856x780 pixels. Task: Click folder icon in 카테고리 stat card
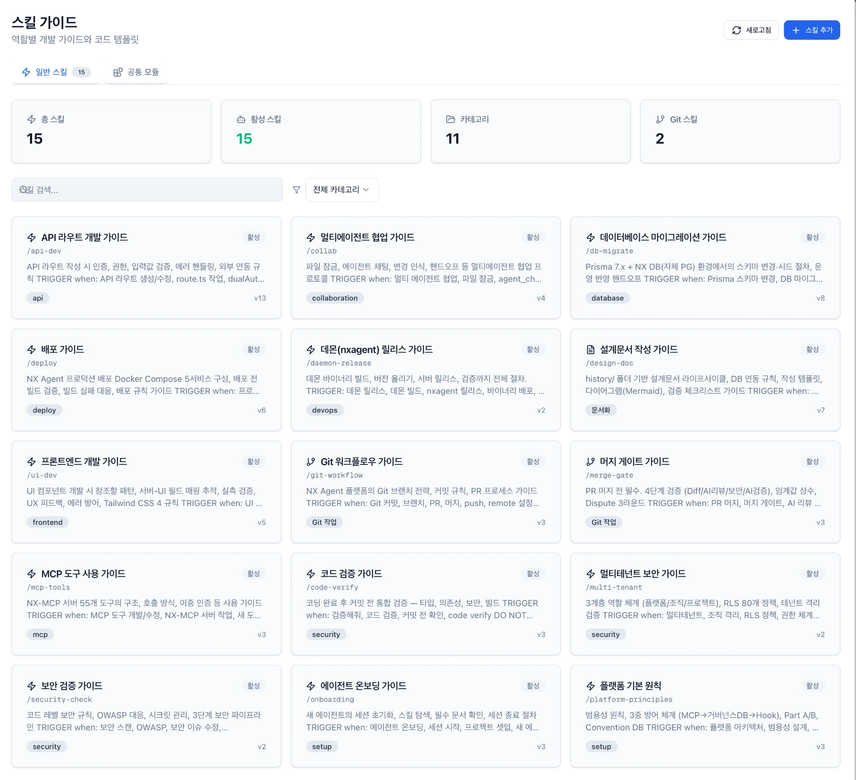pos(450,119)
